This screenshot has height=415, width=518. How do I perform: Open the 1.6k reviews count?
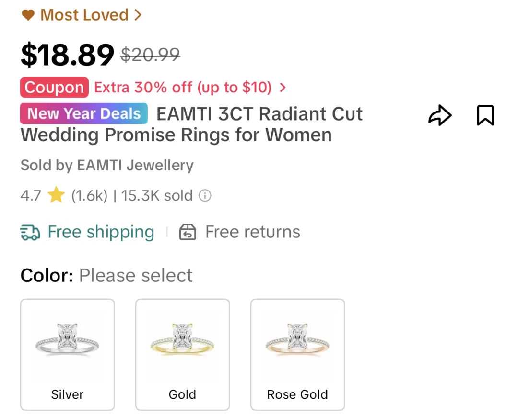pyautogui.click(x=90, y=195)
